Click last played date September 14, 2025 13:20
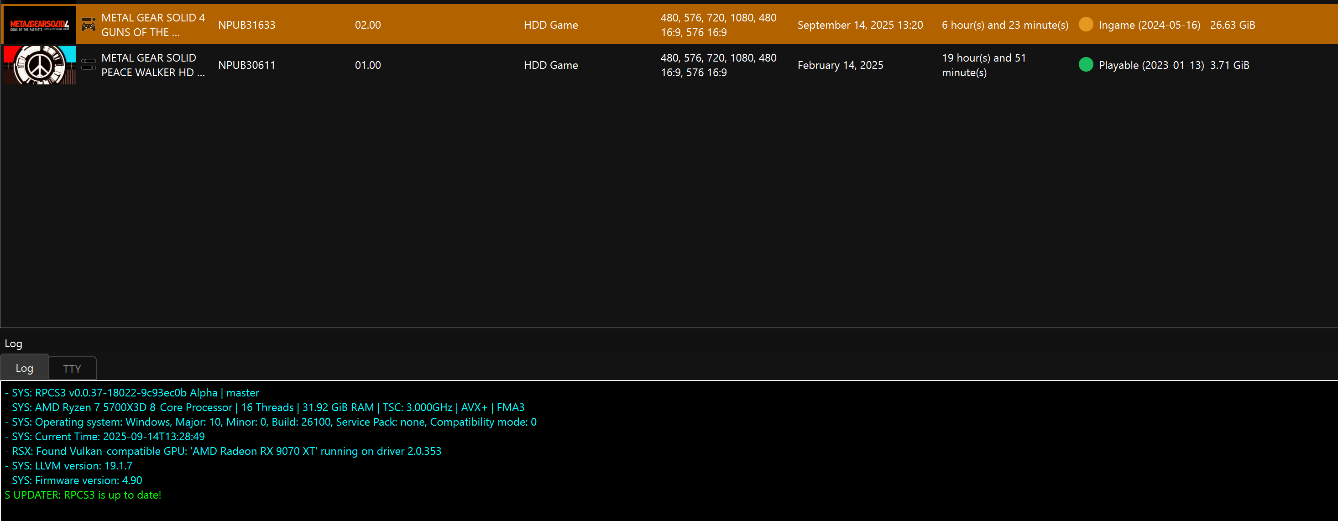 pyautogui.click(x=860, y=25)
